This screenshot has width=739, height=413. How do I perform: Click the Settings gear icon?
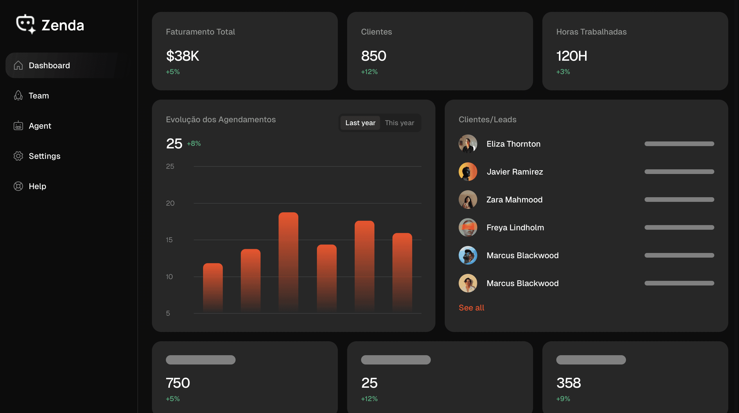[18, 156]
